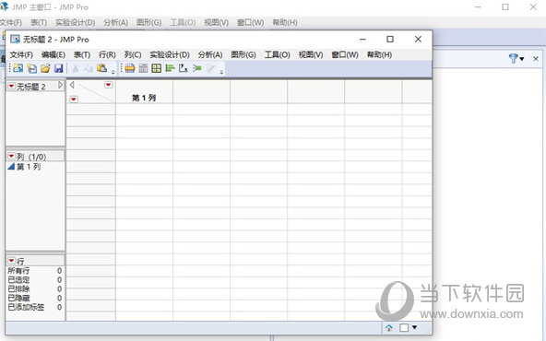Click the New Script toolbar icon
Viewport: 546px width, 341px height.
[31, 68]
